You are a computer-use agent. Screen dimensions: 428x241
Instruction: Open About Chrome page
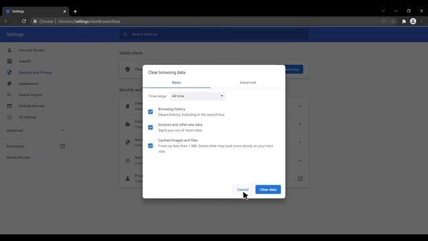coord(18,157)
